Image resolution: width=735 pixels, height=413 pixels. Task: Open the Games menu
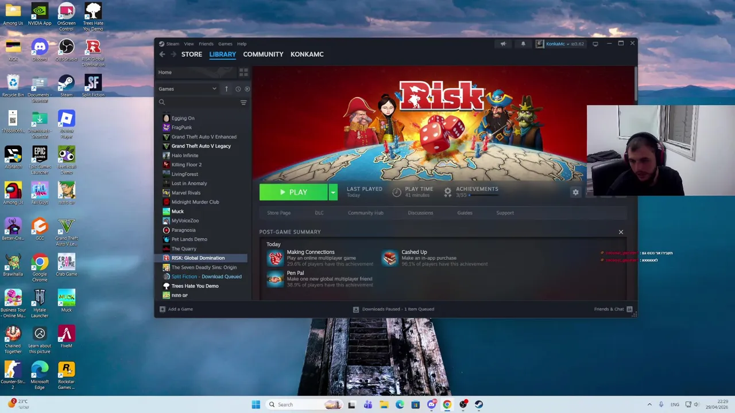pos(225,44)
